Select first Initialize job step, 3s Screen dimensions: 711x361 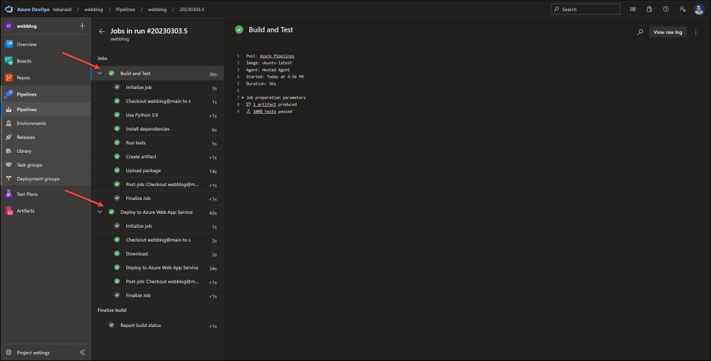pyautogui.click(x=158, y=87)
